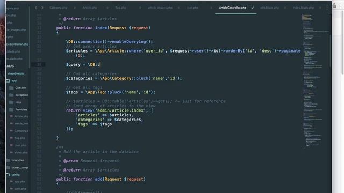The height and width of the screenshot is (193, 344).
Task: Close the Category.php tab
Action: click(75, 8)
